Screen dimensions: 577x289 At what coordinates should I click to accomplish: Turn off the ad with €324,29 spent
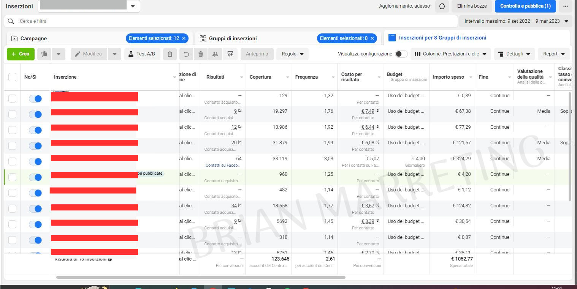pyautogui.click(x=35, y=162)
